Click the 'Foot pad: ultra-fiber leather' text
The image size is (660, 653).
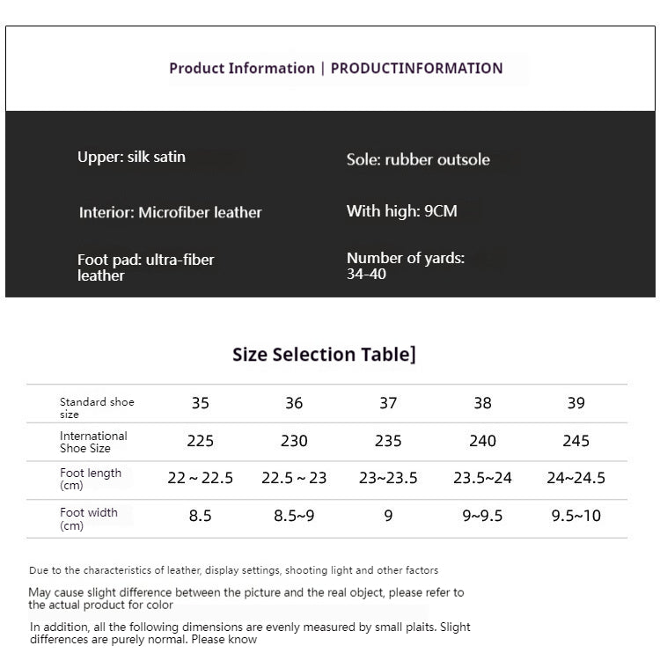(145, 268)
